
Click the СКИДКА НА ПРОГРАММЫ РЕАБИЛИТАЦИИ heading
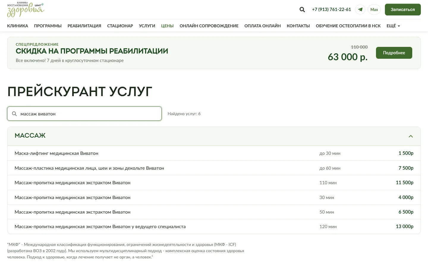pos(92,51)
